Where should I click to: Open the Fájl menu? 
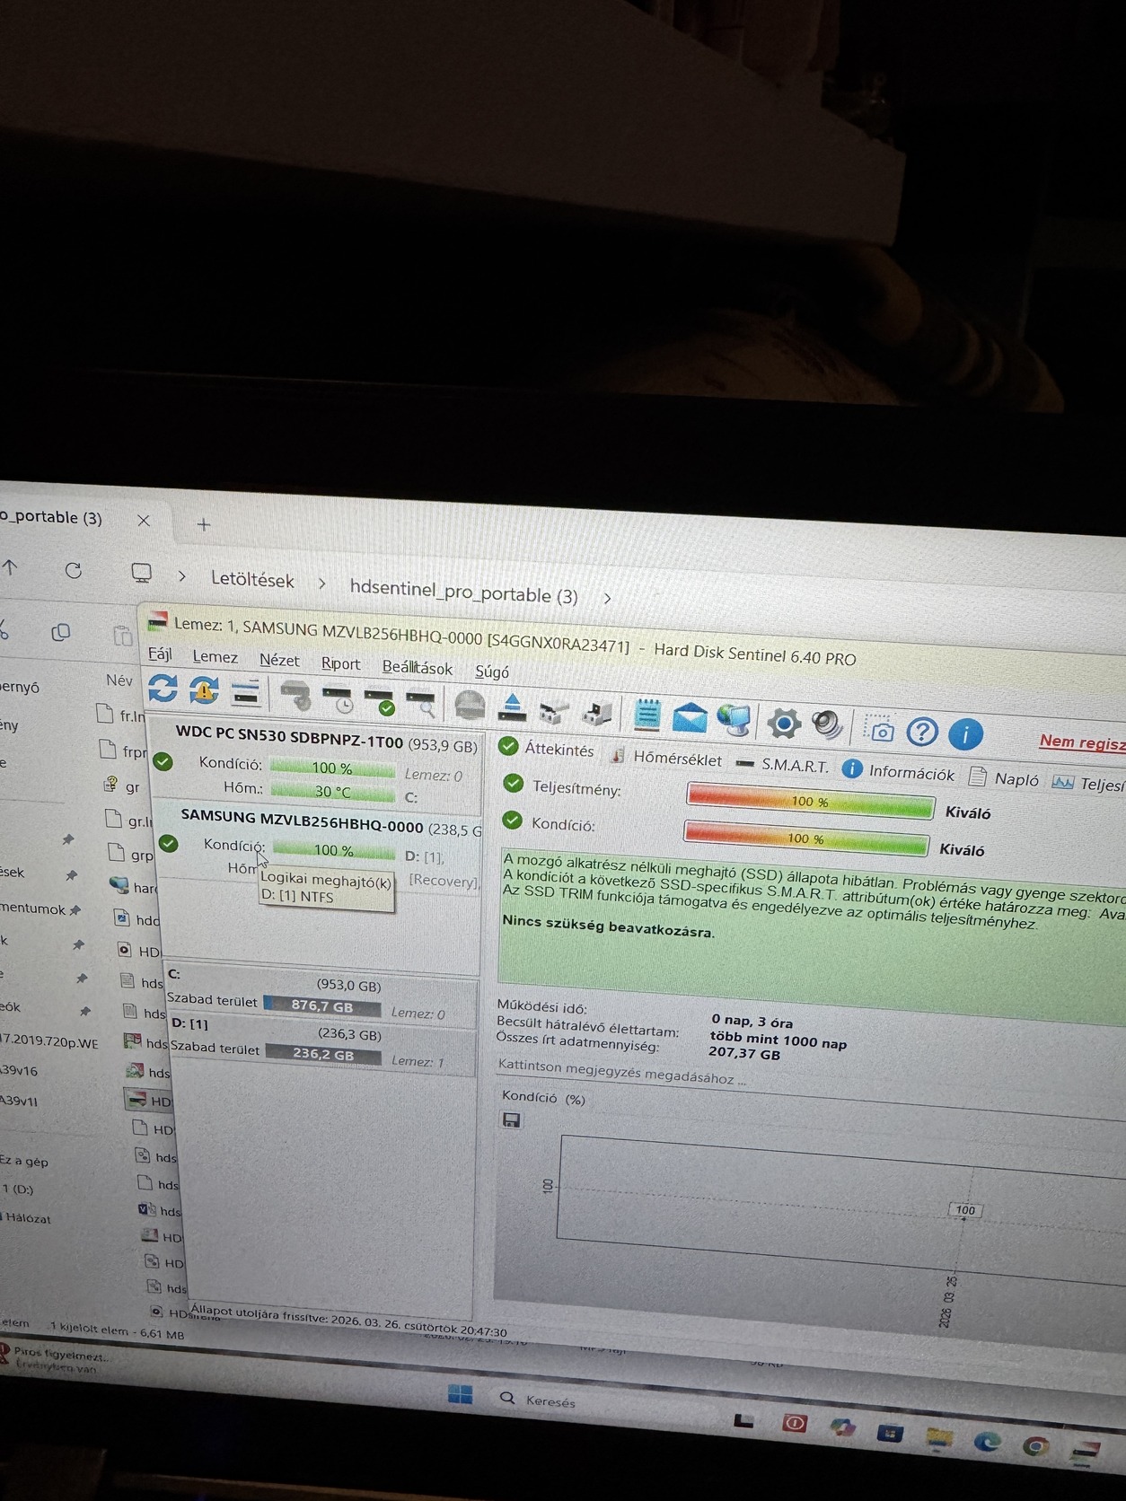coord(160,654)
